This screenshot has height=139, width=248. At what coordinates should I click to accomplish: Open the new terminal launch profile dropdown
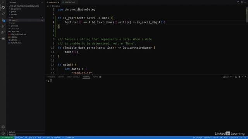pos(233,77)
